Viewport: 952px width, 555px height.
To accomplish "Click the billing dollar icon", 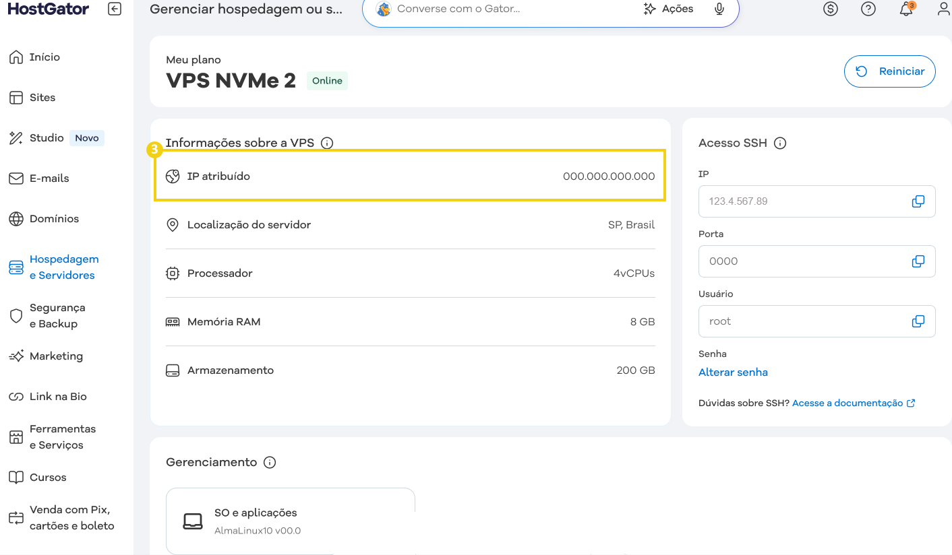I will (830, 9).
